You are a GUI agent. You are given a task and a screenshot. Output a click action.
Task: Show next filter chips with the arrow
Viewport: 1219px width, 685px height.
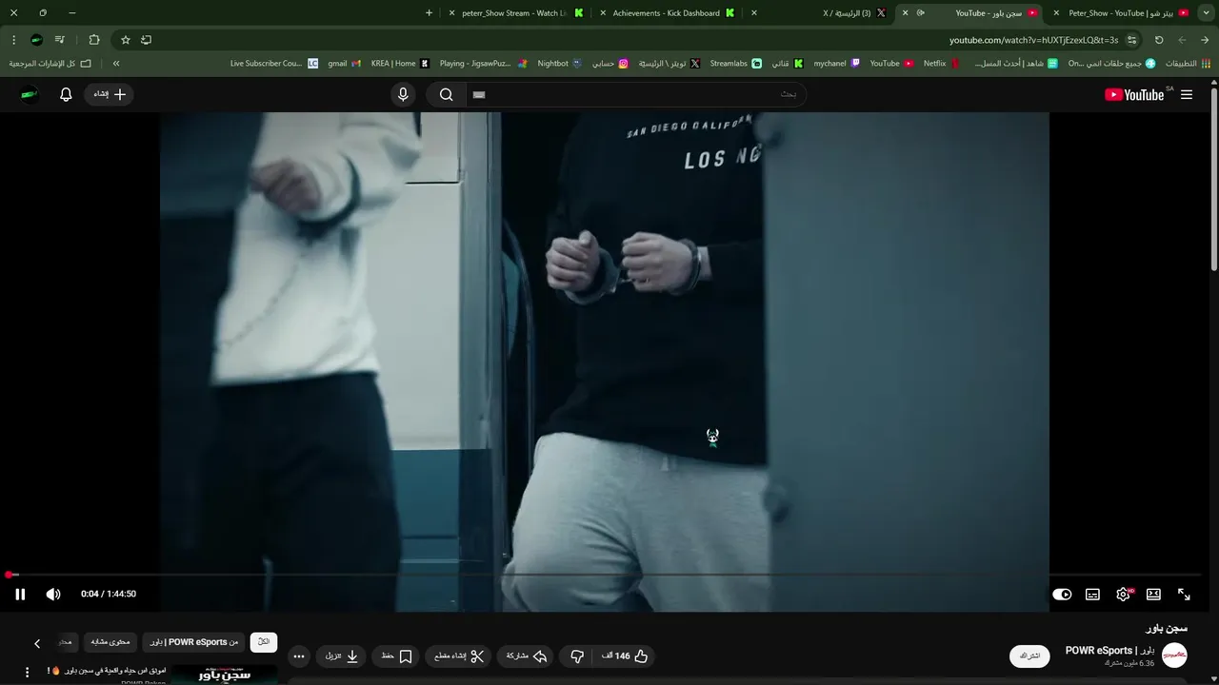point(37,643)
